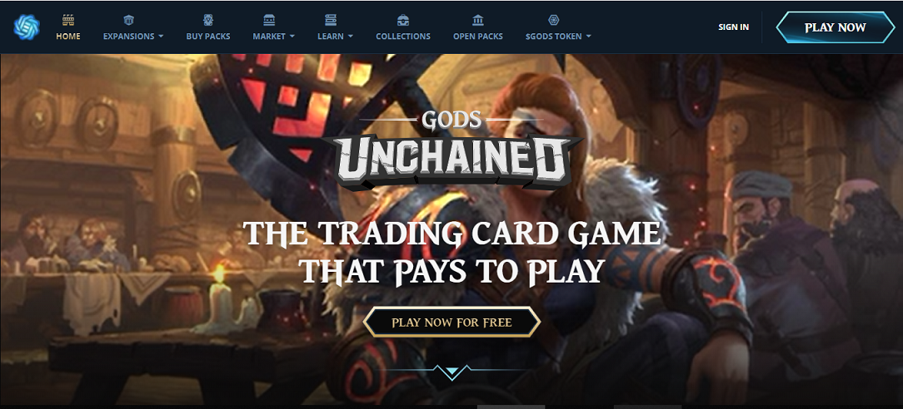
Task: Select the Open Packs nav label
Action: 478,37
